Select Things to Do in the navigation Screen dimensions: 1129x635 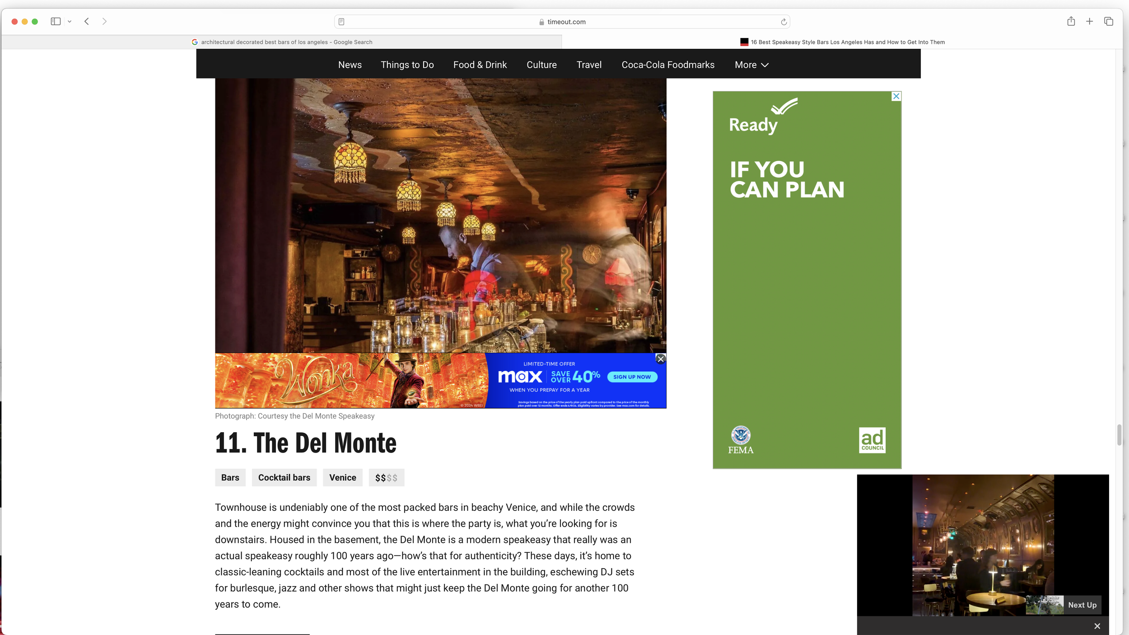coord(407,65)
